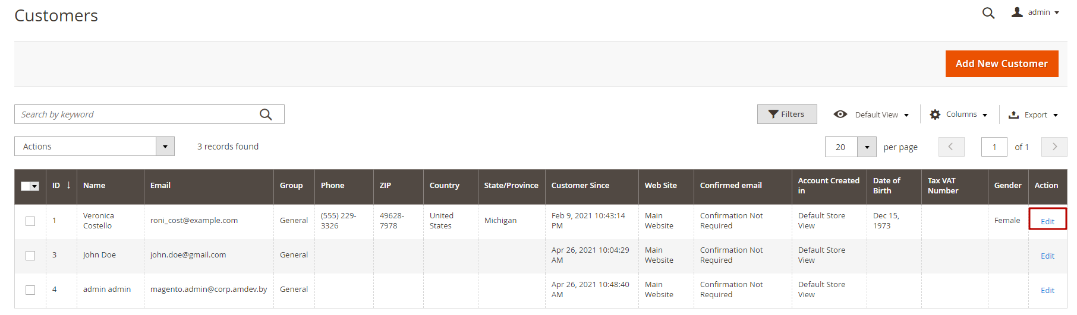
Task: Expand the per page count dropdown
Action: pyautogui.click(x=867, y=147)
